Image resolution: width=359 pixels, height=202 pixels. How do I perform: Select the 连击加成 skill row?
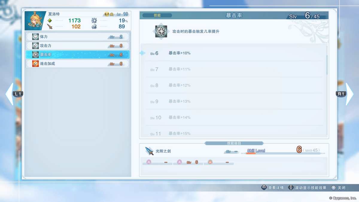[x=78, y=64]
